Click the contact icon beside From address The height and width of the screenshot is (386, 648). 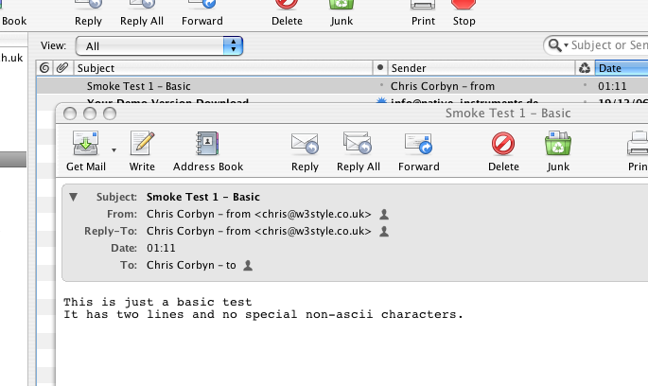[384, 214]
